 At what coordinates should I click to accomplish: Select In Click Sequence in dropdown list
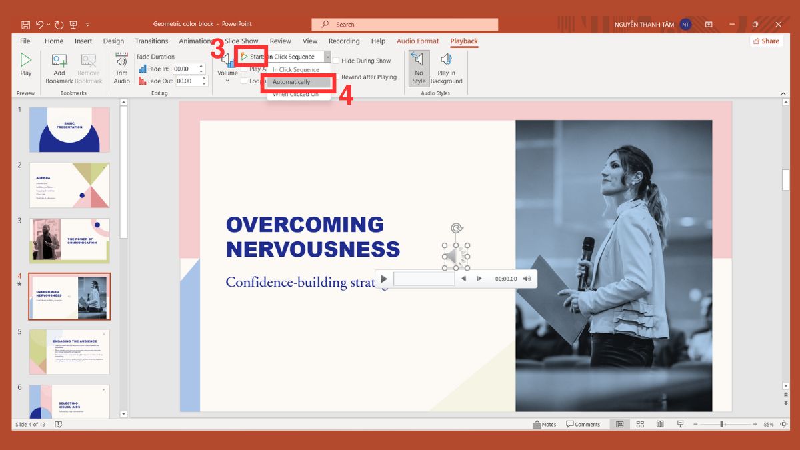296,69
